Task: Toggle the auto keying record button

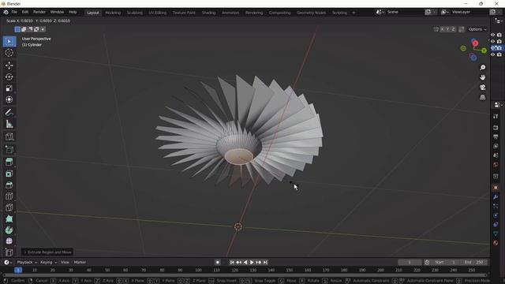Action: point(218,263)
